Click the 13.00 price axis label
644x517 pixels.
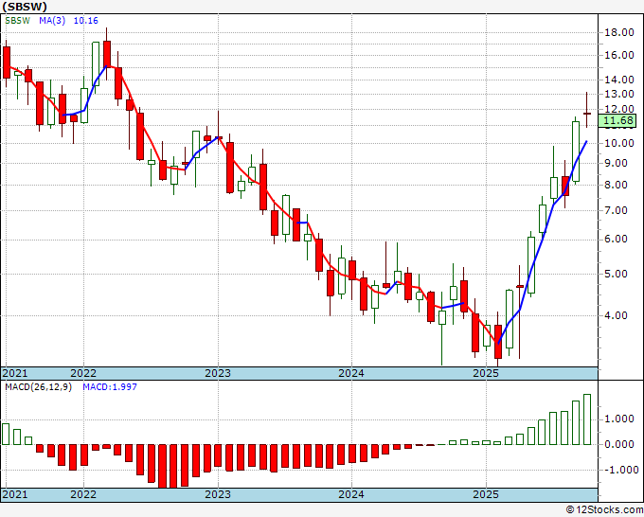(x=619, y=94)
